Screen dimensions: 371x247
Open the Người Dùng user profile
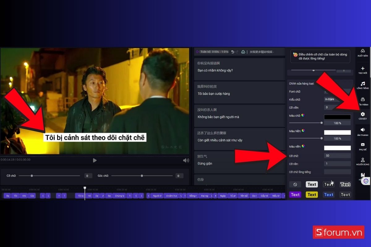pyautogui.click(x=363, y=160)
